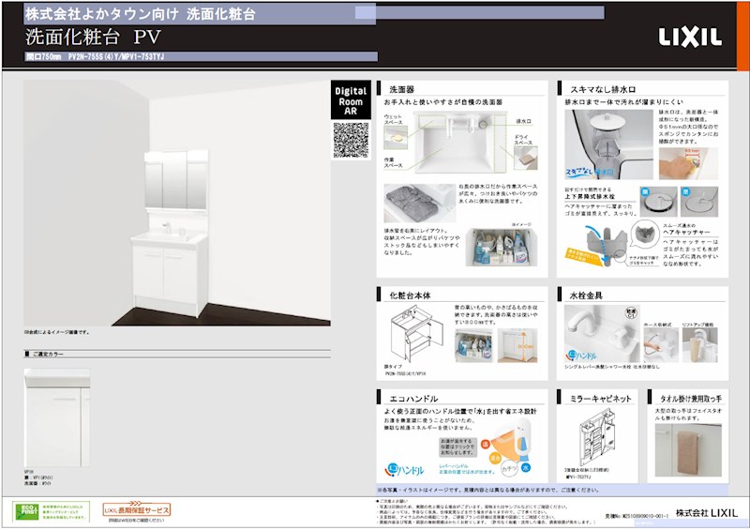The height and width of the screenshot is (530, 750).
Task: Click the large エコハンドル logo in the エコハンドル section
Action: [x=404, y=470]
